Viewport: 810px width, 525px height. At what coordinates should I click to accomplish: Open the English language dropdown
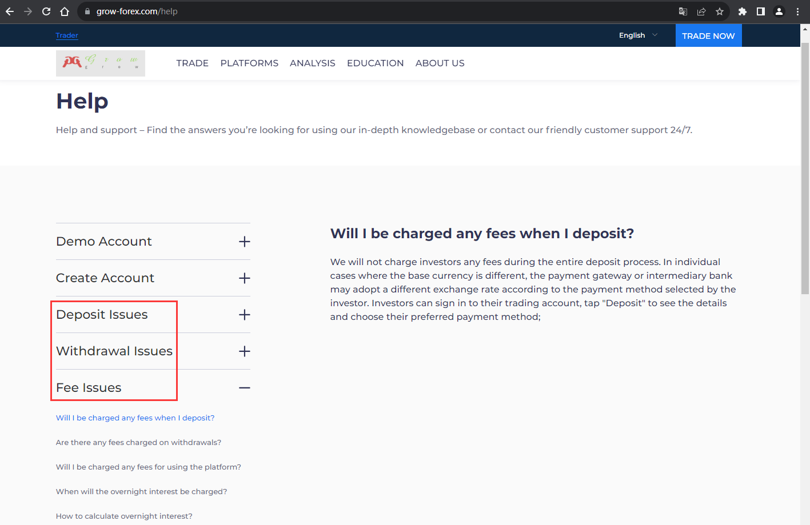pyautogui.click(x=638, y=35)
